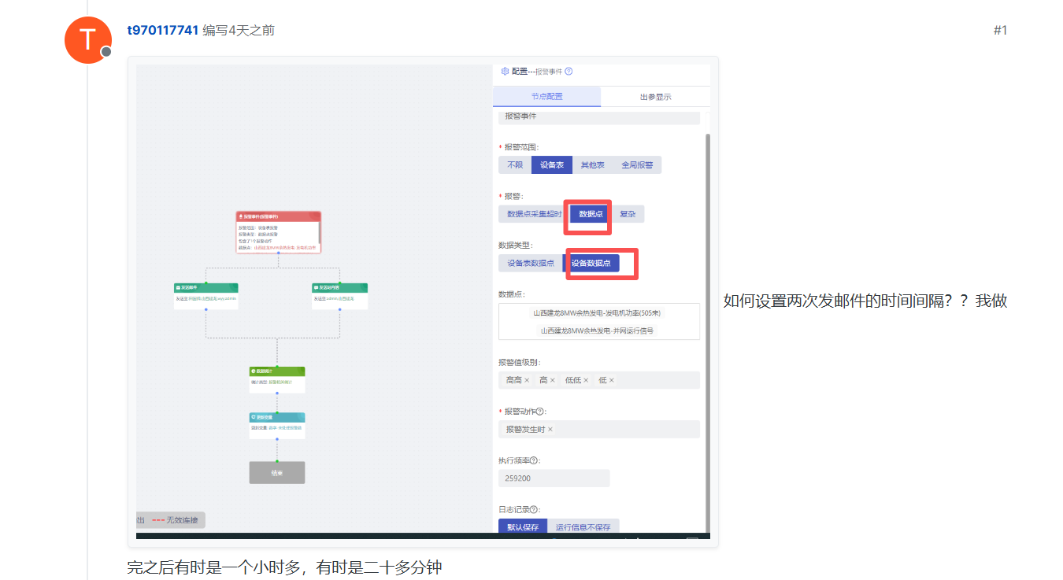This screenshot has height=580, width=1063.
Task: Click the 执行频率 input field showing 259200
Action: pos(554,478)
